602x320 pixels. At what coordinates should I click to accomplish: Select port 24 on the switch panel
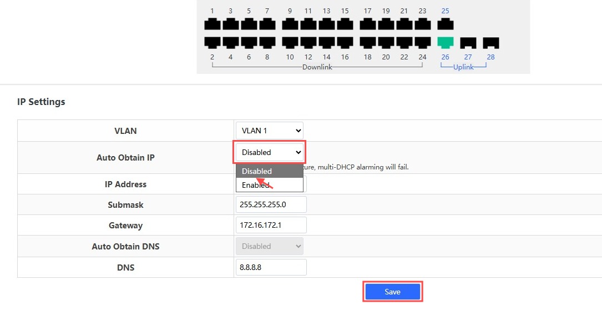point(423,43)
